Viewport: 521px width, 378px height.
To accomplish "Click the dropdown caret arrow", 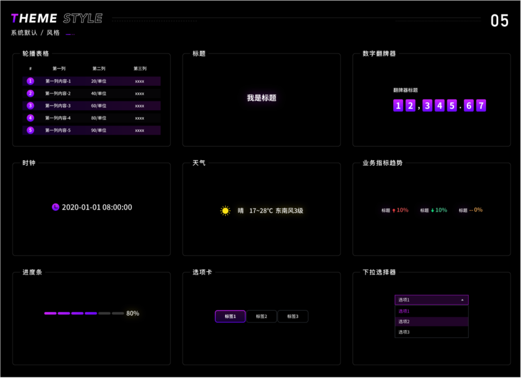I will tap(462, 300).
